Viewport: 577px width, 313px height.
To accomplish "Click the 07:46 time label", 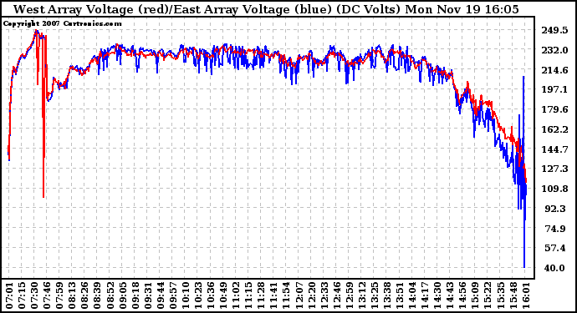I will [47, 295].
